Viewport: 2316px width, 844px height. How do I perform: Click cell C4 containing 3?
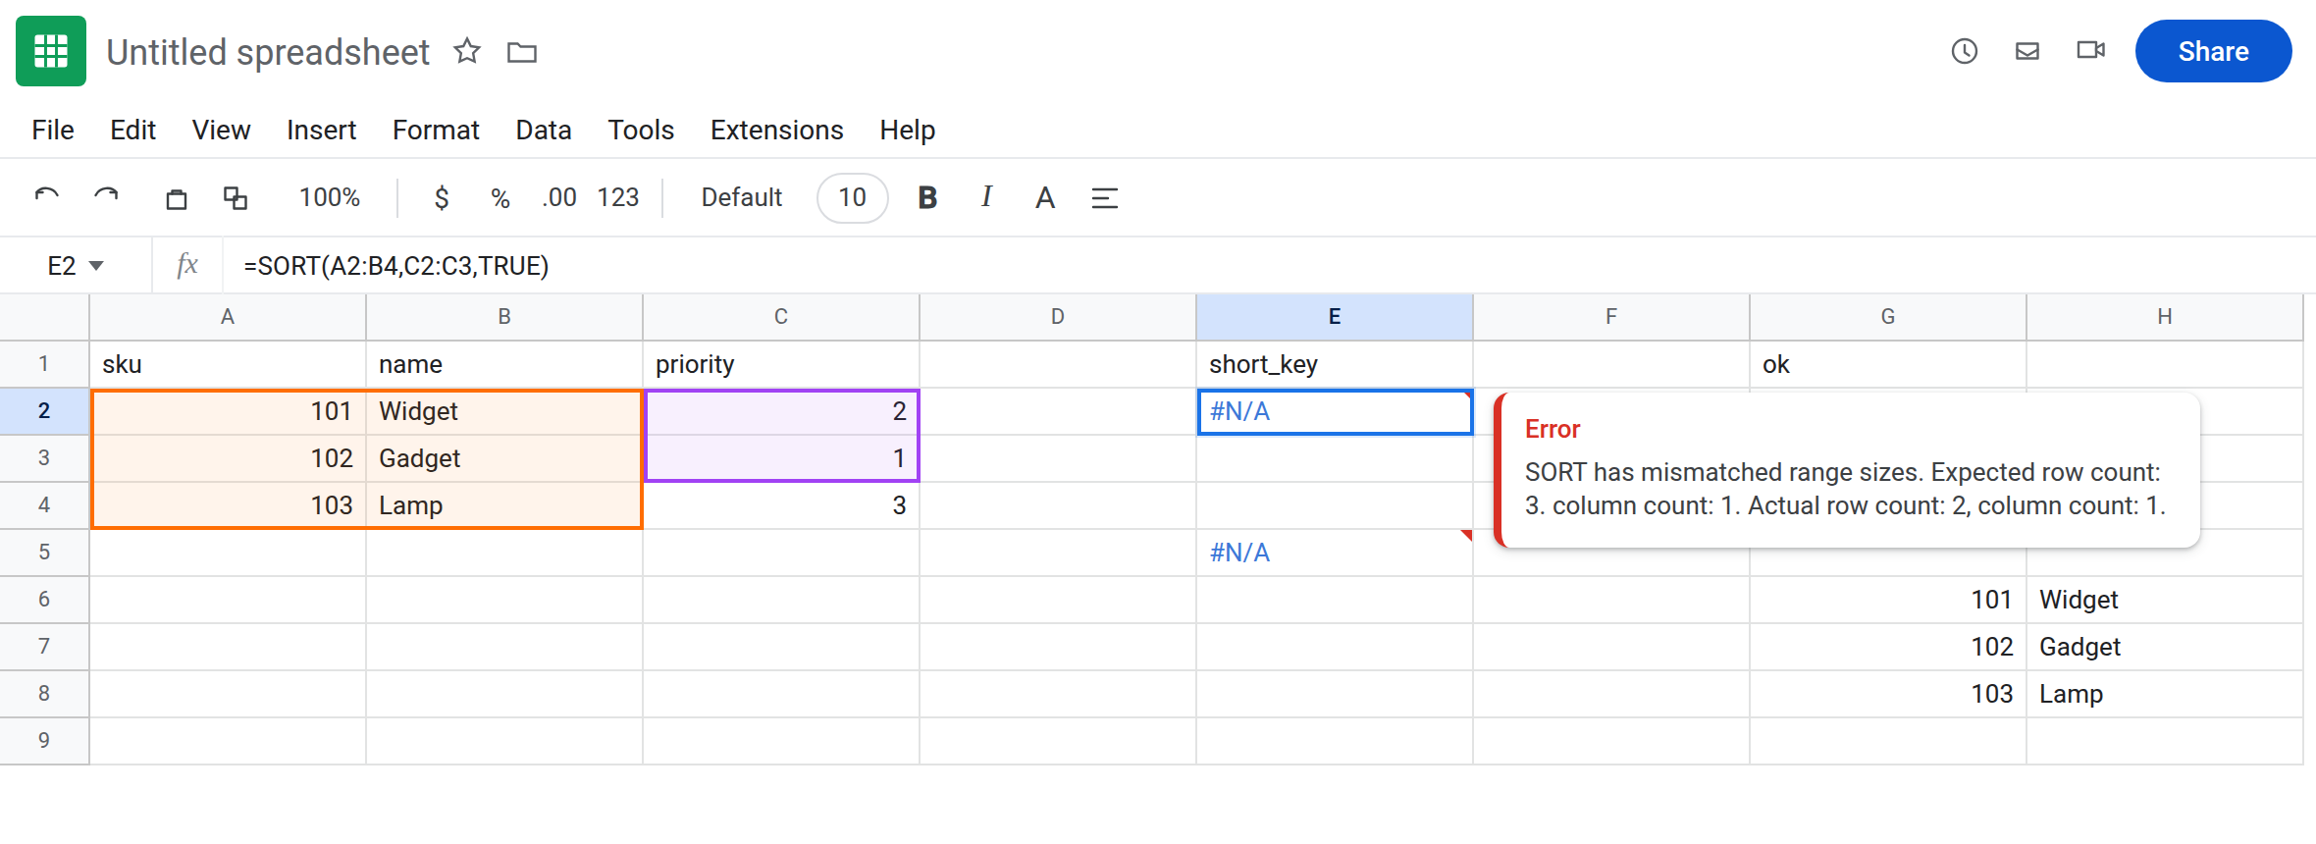[x=781, y=505]
